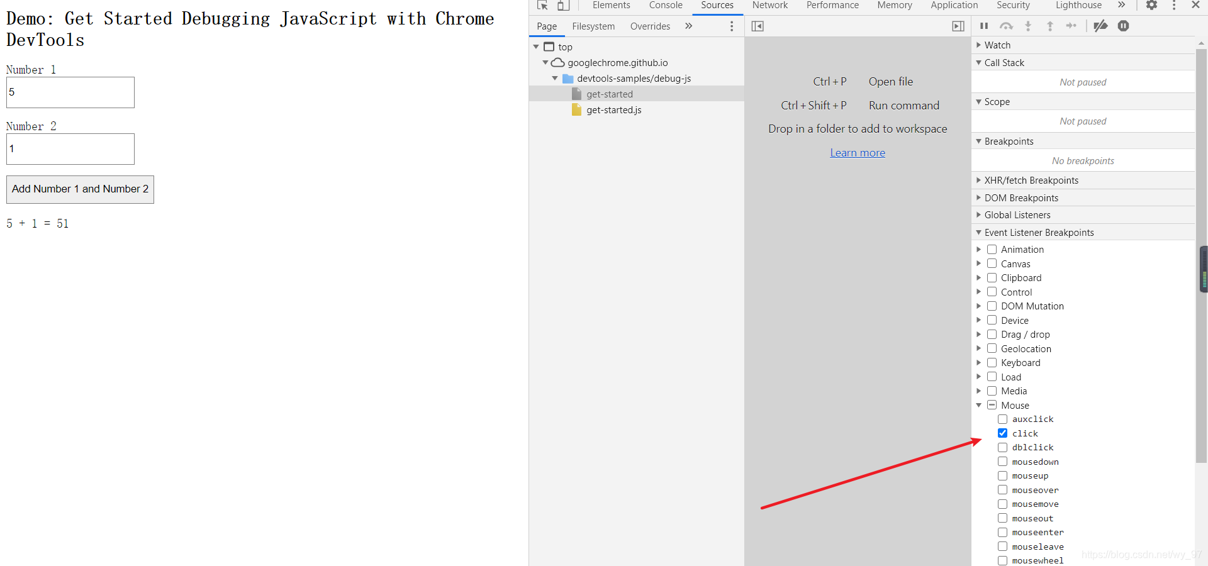1208x566 pixels.
Task: Check the mousedown event breakpoint
Action: click(1003, 462)
